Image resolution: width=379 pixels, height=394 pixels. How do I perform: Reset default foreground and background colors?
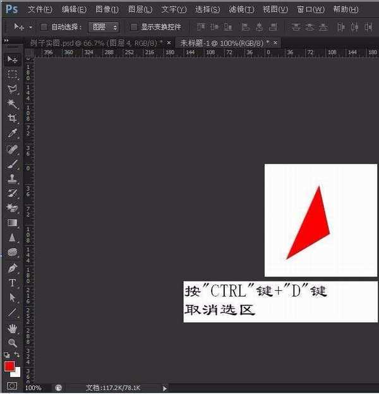click(x=7, y=355)
